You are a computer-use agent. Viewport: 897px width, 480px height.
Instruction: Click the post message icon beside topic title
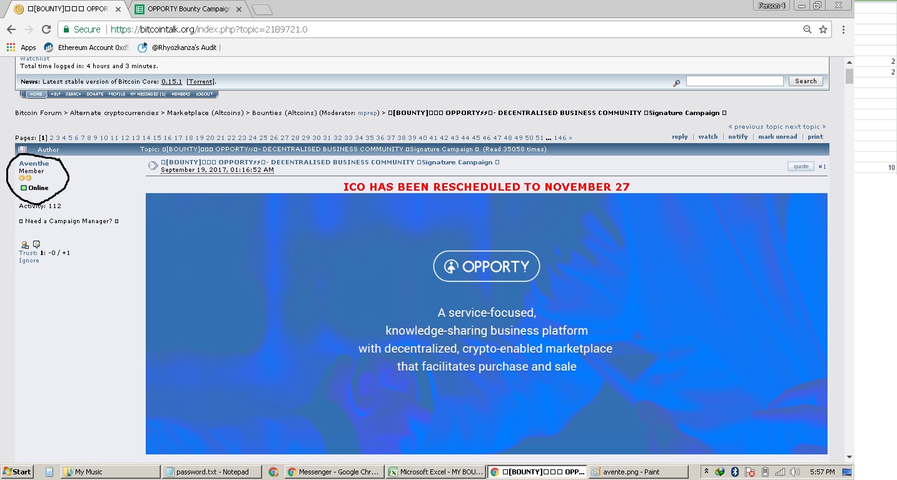coord(153,166)
